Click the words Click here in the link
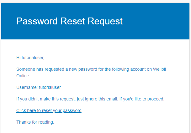Screen dimensions: 191x133 (x=26, y=111)
